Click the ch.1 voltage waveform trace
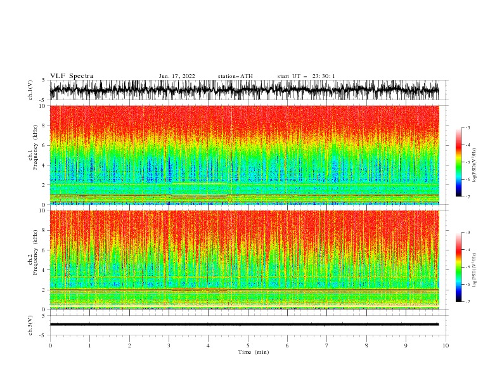 click(245, 90)
